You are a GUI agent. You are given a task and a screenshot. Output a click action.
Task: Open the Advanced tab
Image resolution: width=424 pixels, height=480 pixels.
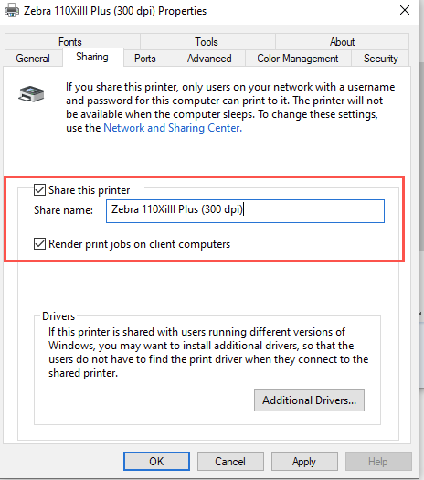[209, 59]
